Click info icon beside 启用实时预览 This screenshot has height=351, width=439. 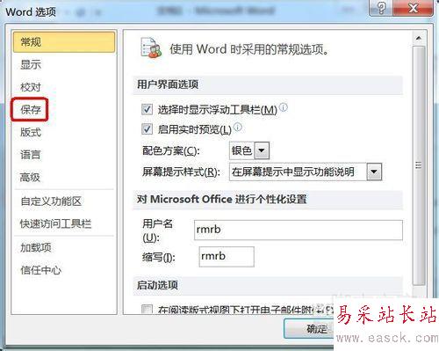[x=238, y=127]
